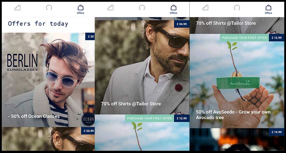Tap the circular arc icon in the left phone screen
The image size is (286, 153).
point(49,8)
